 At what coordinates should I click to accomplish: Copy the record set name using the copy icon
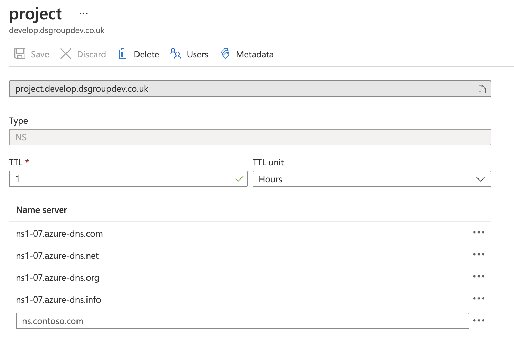482,88
